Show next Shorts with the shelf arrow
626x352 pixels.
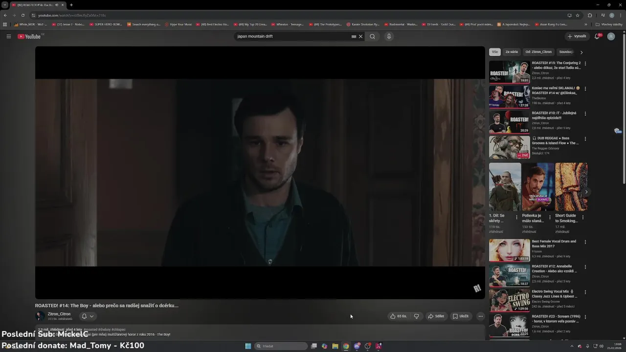[586, 192]
